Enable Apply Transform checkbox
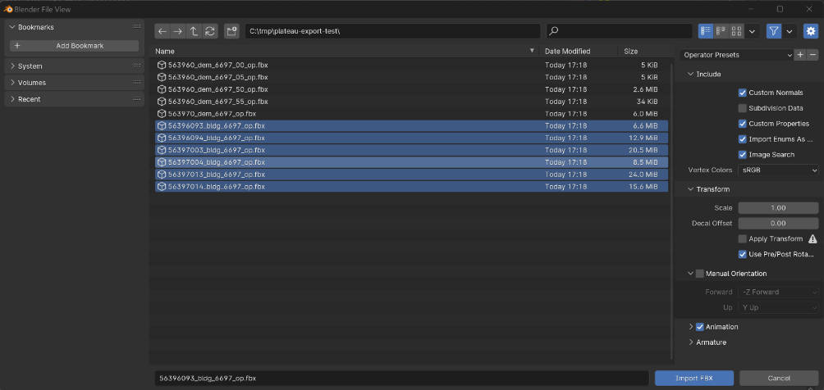Viewport: 824px width, 390px height. click(x=743, y=238)
